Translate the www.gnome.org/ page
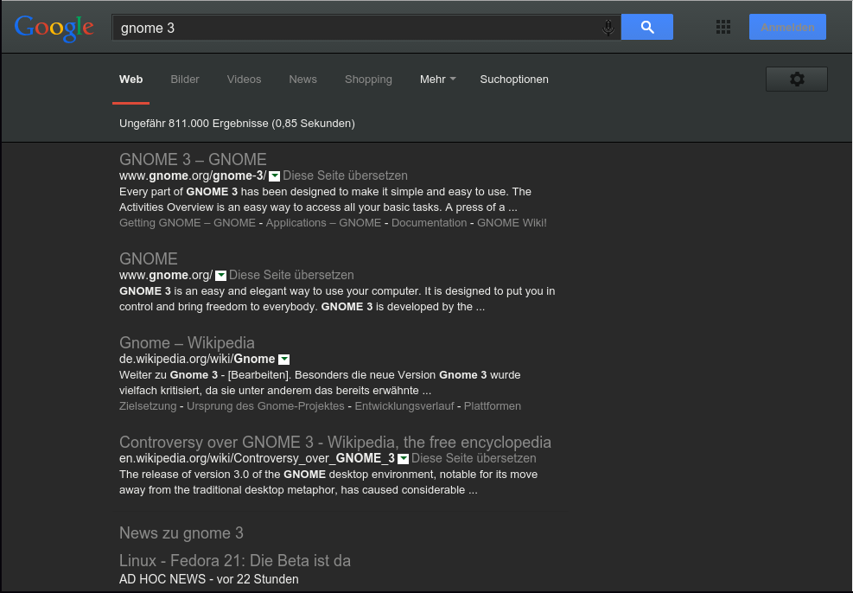The image size is (853, 593). (x=291, y=275)
